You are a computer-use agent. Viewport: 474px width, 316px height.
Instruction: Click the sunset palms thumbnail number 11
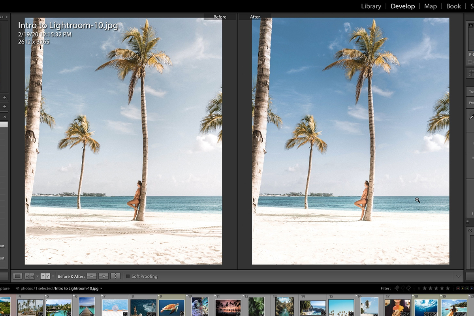coord(228,308)
